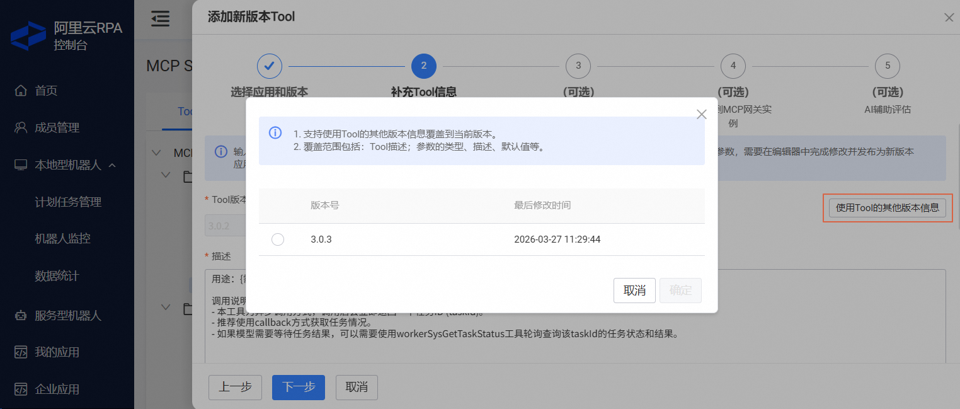
Task: Click the 取消 button in the dialog
Action: [634, 291]
